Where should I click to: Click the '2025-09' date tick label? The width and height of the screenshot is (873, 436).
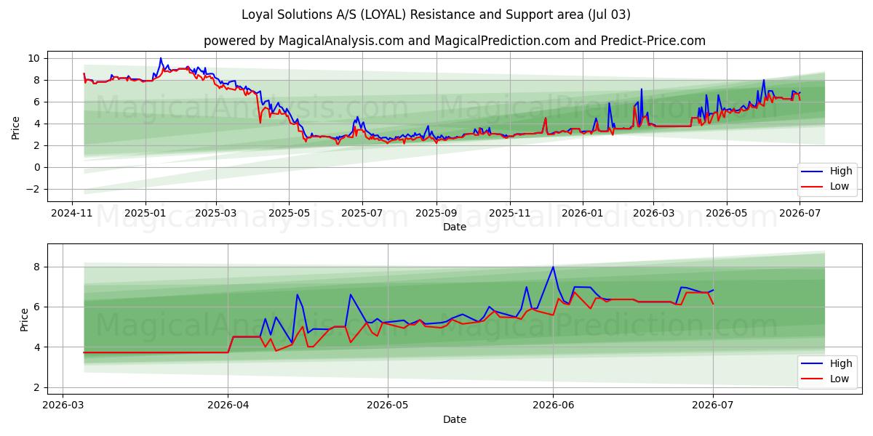tap(436, 213)
